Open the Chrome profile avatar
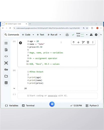The image size is (104, 130). pos(97,28)
